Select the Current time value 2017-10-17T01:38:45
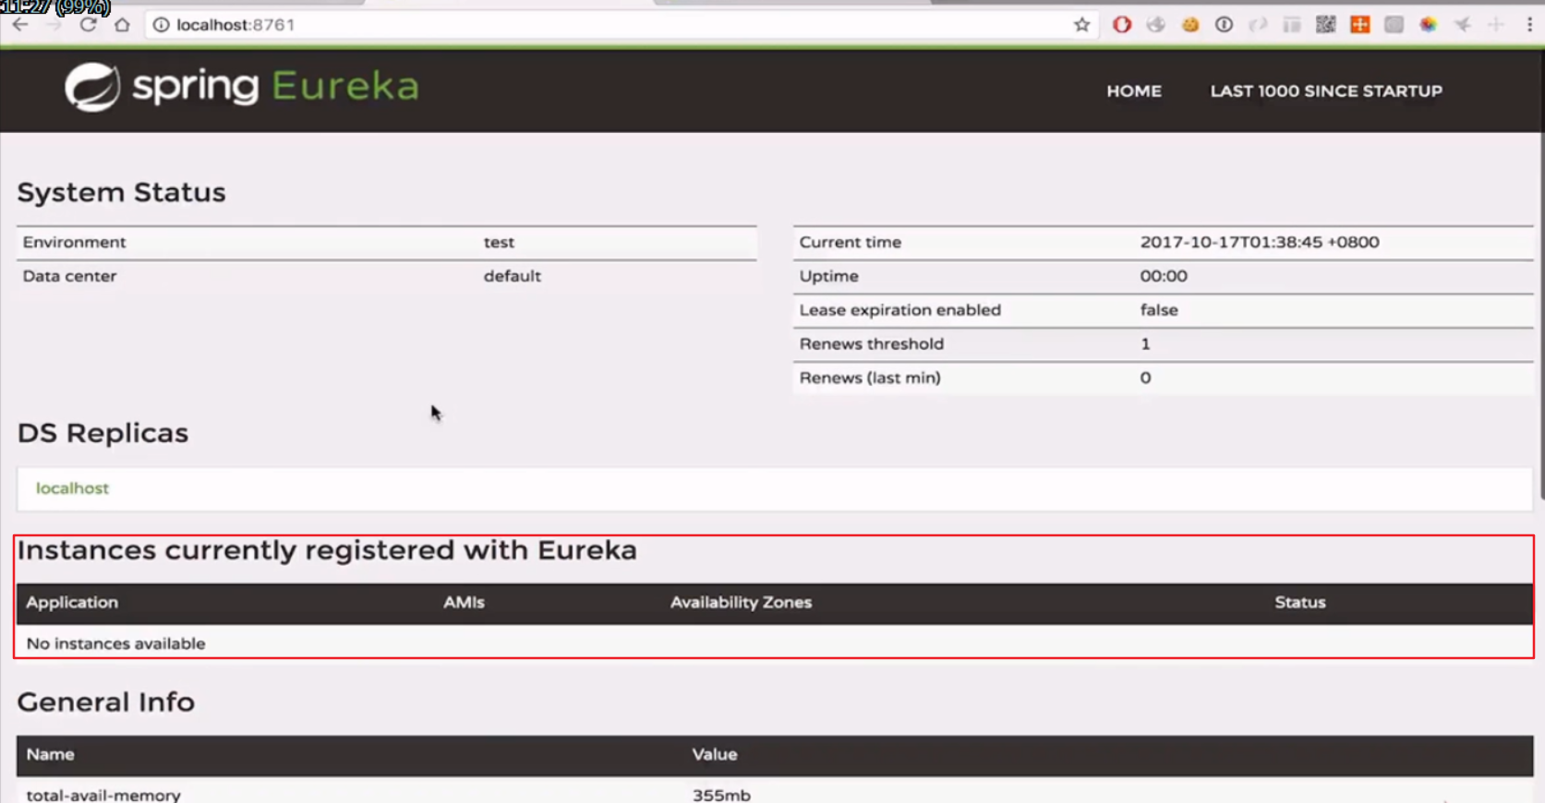 click(x=1259, y=242)
